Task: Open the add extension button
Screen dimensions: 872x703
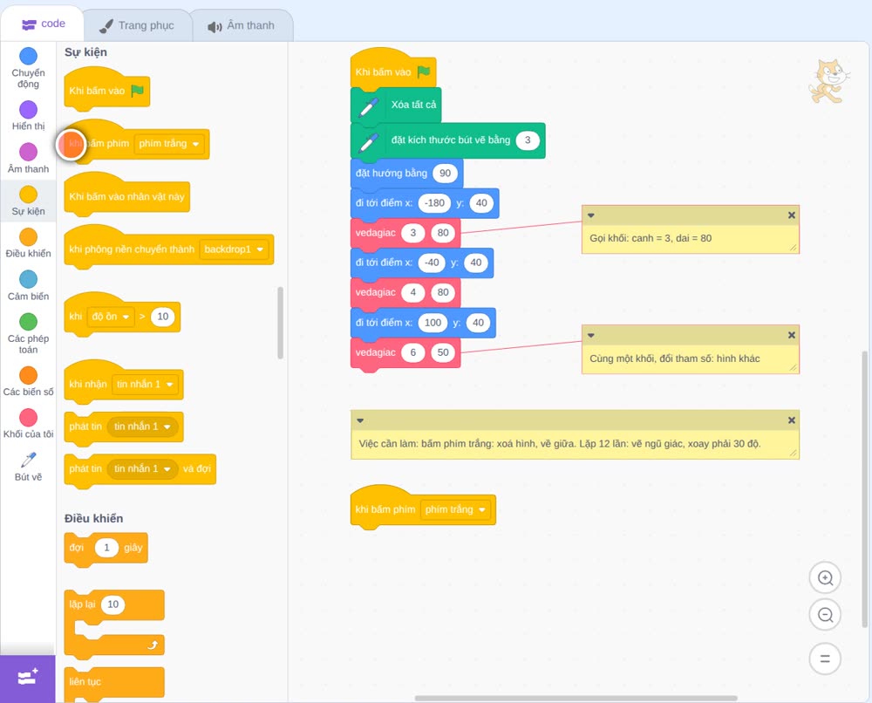Action: (28, 678)
